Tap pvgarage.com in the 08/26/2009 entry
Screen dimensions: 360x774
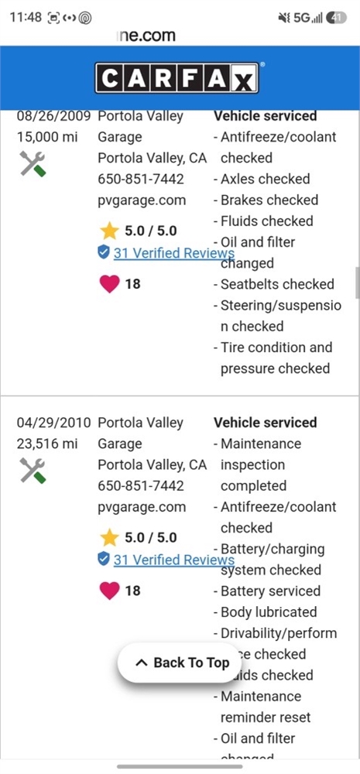142,200
